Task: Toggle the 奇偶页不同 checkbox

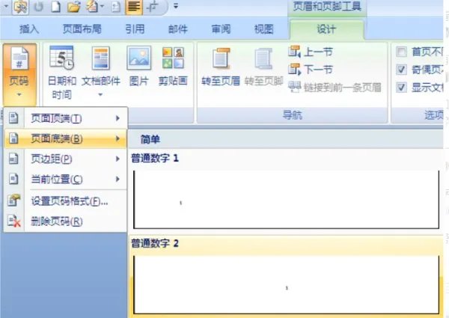Action: pyautogui.click(x=401, y=70)
